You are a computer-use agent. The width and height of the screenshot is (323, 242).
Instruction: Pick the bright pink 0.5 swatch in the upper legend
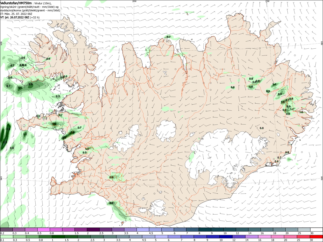43,230
